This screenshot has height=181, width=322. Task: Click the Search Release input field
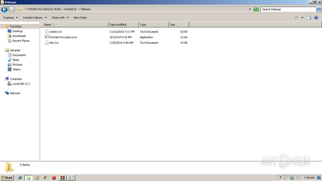(x=288, y=9)
